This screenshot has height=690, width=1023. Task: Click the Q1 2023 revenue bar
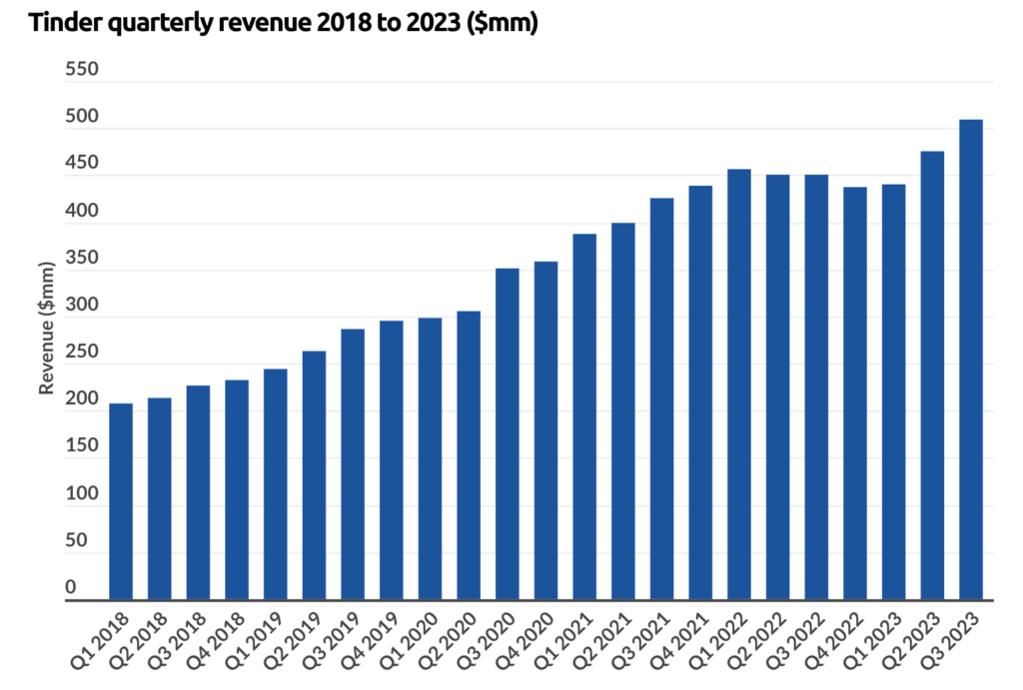pyautogui.click(x=894, y=392)
